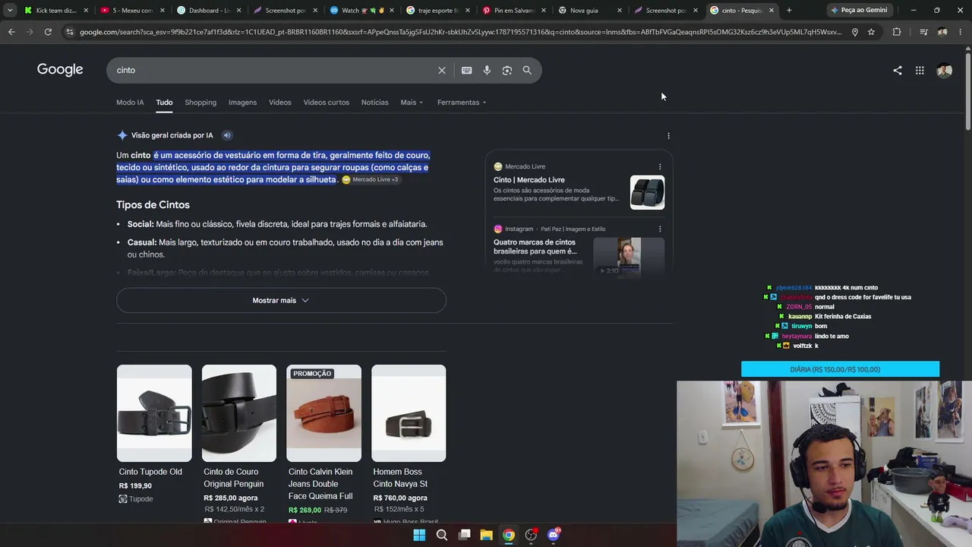972x547 pixels.
Task: Open the Windows Start menu
Action: click(419, 535)
